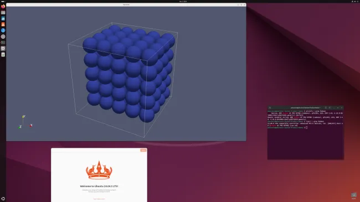
Task: Open the Terminal hamburger menu
Action: [330, 108]
